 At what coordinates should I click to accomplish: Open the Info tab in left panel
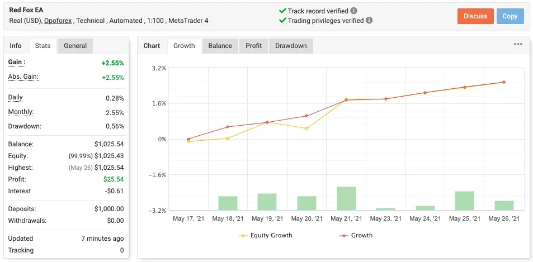(16, 46)
